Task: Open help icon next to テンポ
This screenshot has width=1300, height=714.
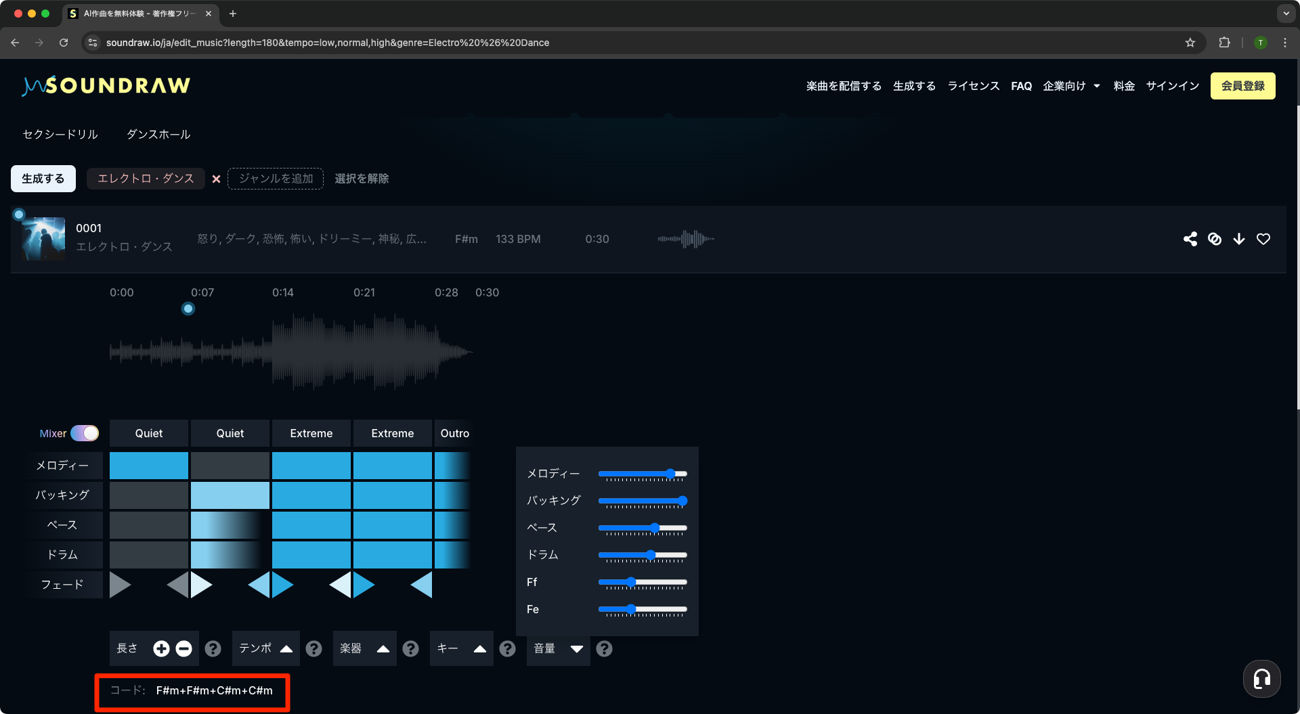Action: click(314, 649)
